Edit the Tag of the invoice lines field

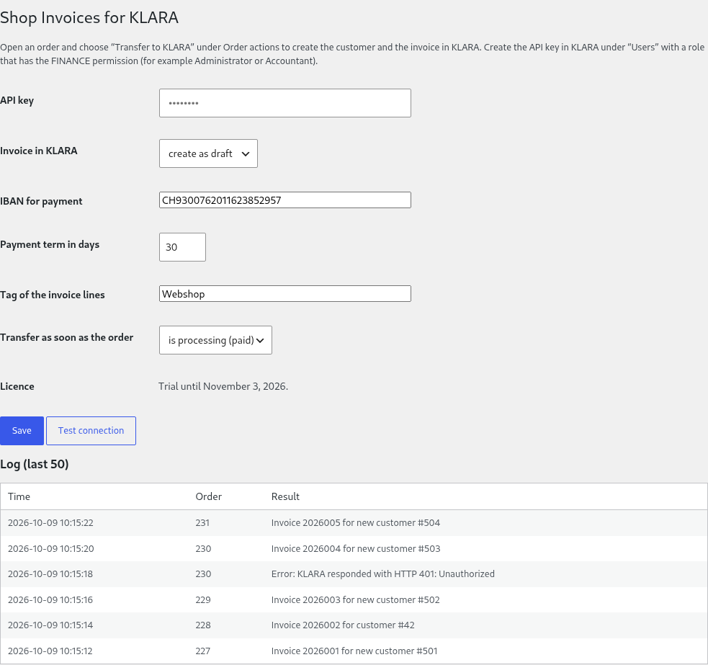pos(285,294)
